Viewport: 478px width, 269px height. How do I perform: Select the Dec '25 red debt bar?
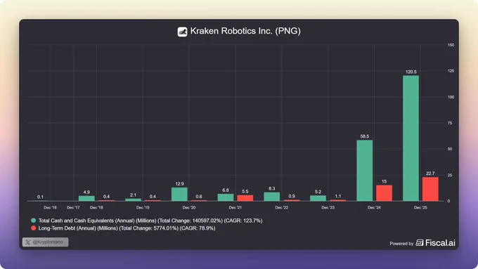click(x=430, y=189)
